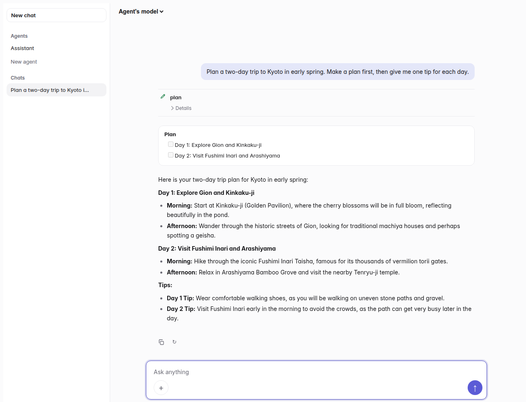Click the 'Chats' sidebar heading

18,78
